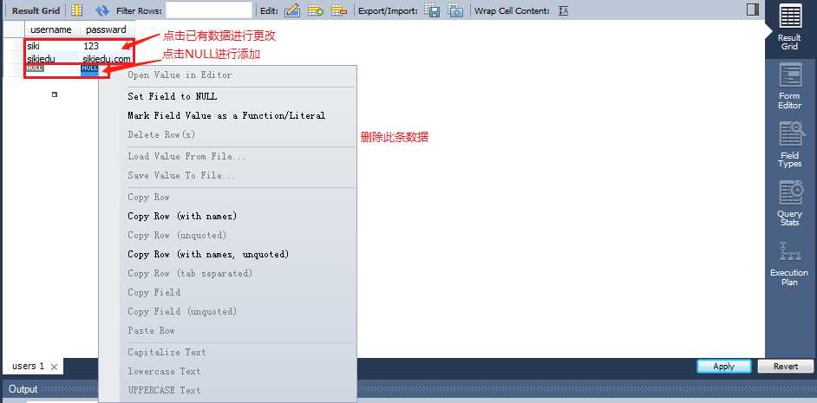Export recordset to file icon
The height and width of the screenshot is (403, 817).
pyautogui.click(x=432, y=10)
